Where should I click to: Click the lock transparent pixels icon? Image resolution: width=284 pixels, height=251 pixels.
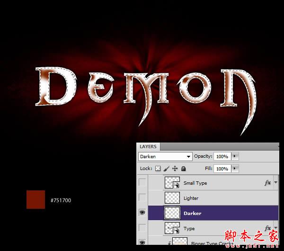[x=158, y=169]
